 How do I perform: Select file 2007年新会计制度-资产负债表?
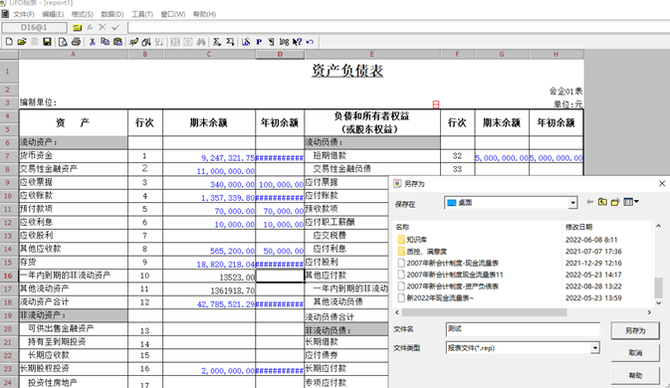[x=448, y=286]
